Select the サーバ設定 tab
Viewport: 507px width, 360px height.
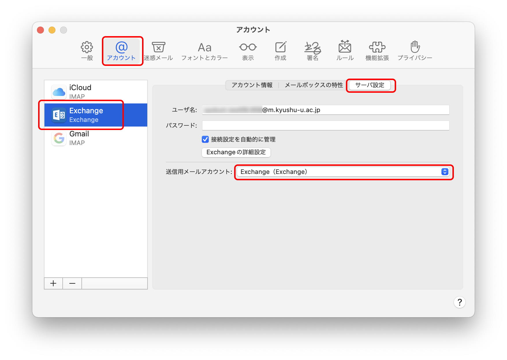[x=370, y=85]
